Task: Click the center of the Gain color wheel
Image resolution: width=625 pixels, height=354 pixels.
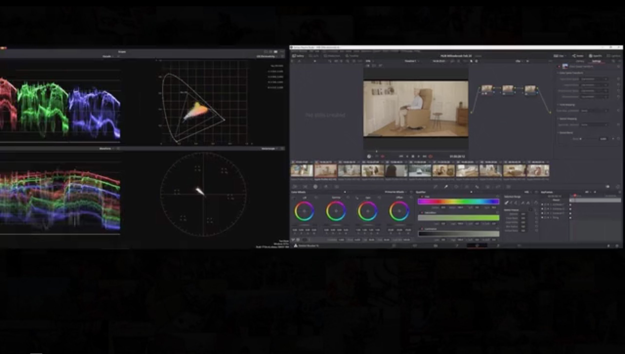Action: pos(367,211)
